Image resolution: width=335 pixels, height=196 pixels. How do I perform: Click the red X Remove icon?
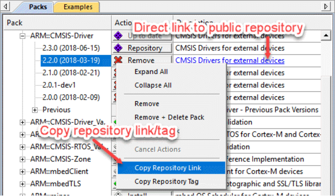[x=118, y=60]
